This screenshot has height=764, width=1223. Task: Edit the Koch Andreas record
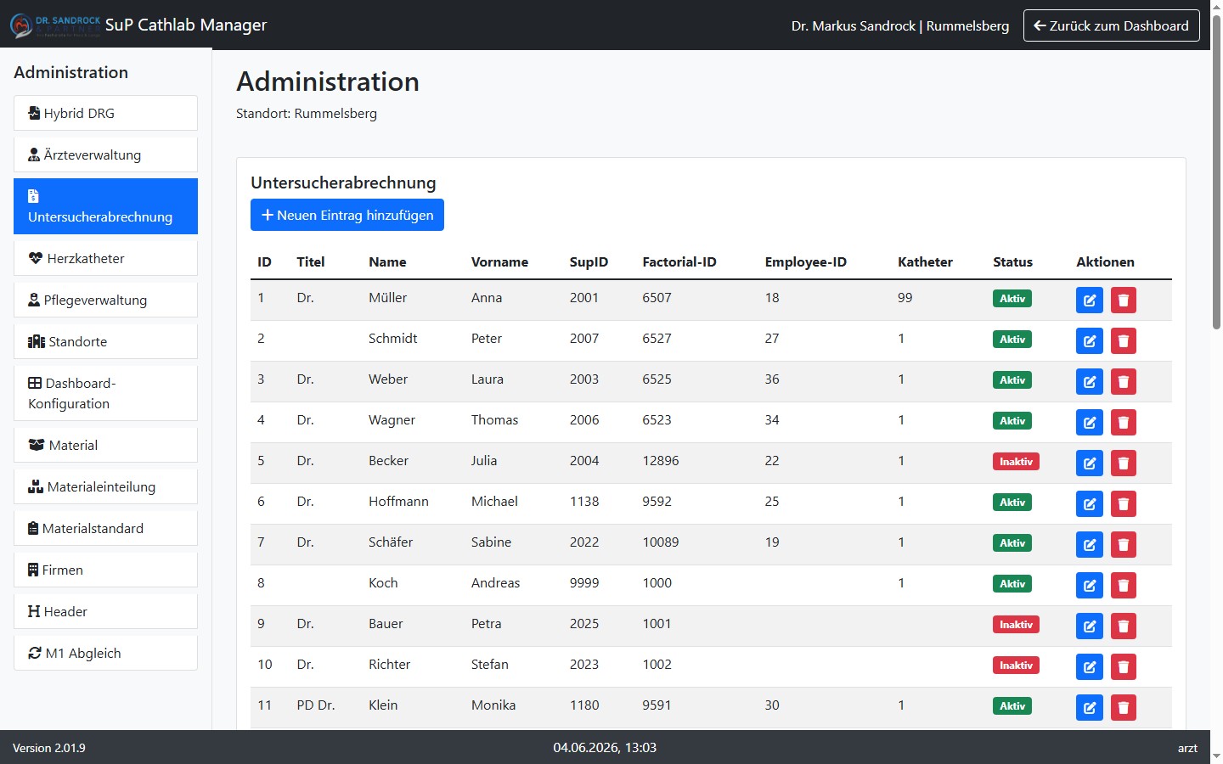coord(1089,585)
